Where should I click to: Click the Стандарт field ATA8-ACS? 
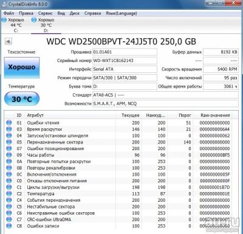point(165,95)
